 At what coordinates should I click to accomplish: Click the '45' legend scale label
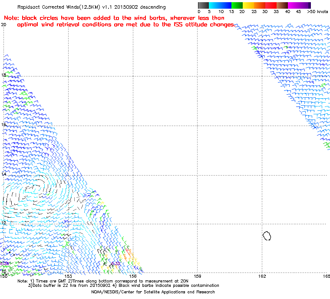[299, 12]
